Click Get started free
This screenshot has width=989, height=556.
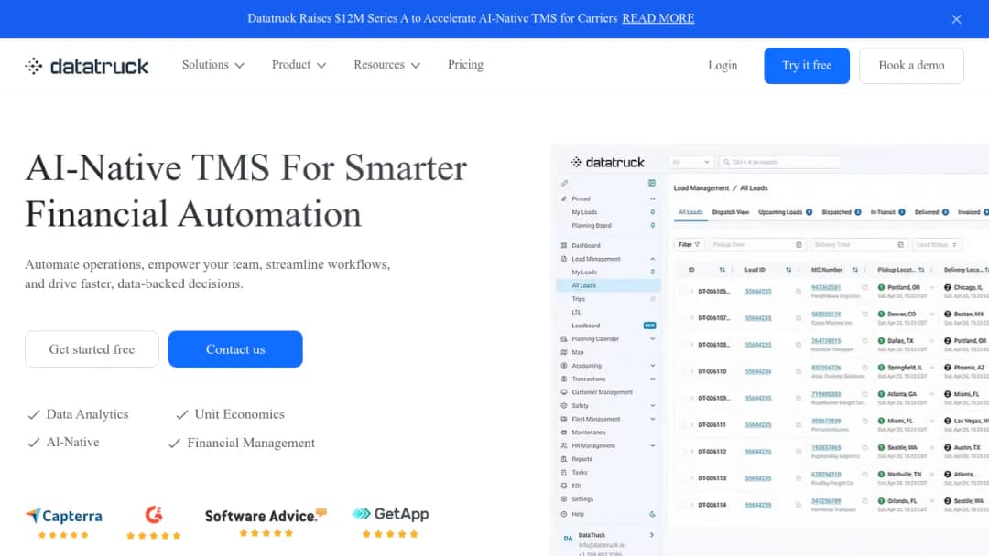[x=92, y=348]
